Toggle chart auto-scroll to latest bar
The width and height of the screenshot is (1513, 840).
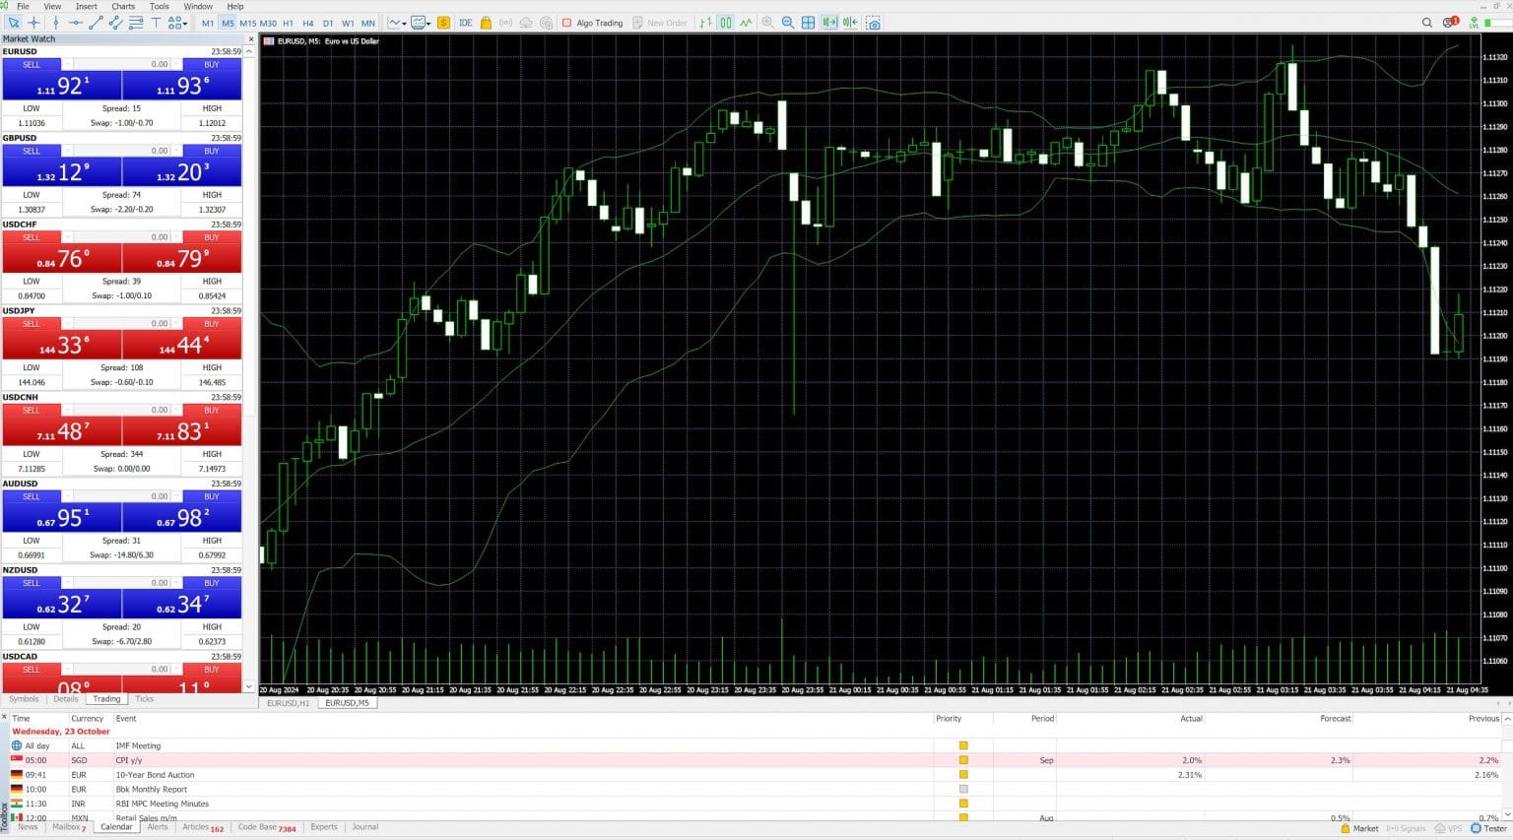point(829,23)
